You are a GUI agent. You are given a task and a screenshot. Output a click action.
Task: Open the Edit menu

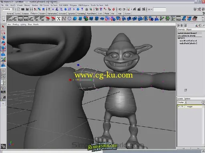click(7, 5)
